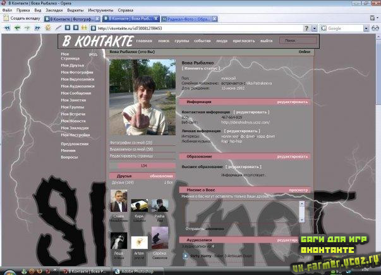Click 'главная' in the VK header
The height and width of the screenshot is (275, 381).
(x=144, y=41)
